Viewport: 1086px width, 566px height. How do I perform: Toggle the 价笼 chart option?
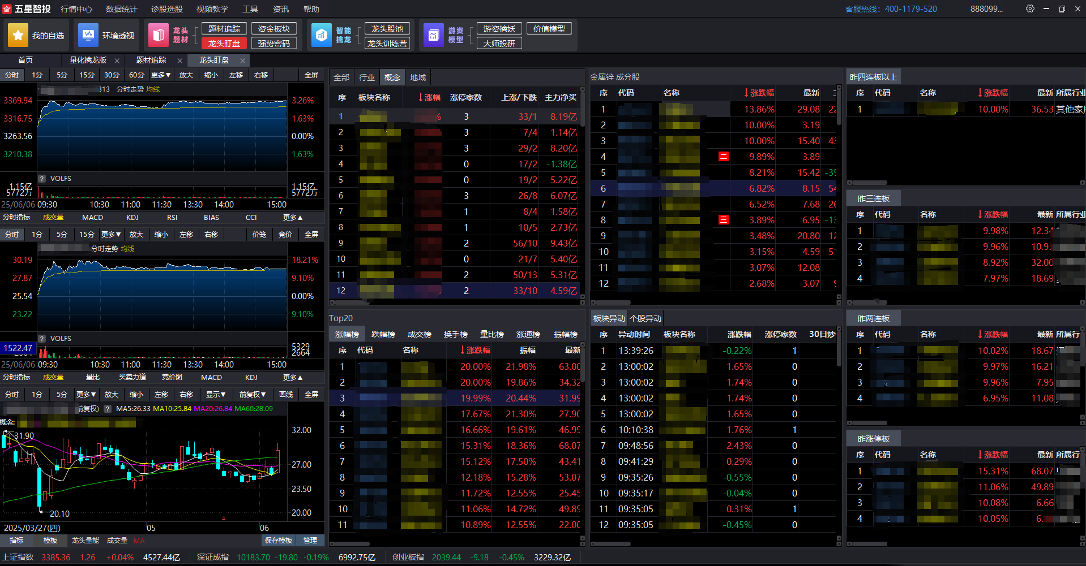(x=259, y=235)
